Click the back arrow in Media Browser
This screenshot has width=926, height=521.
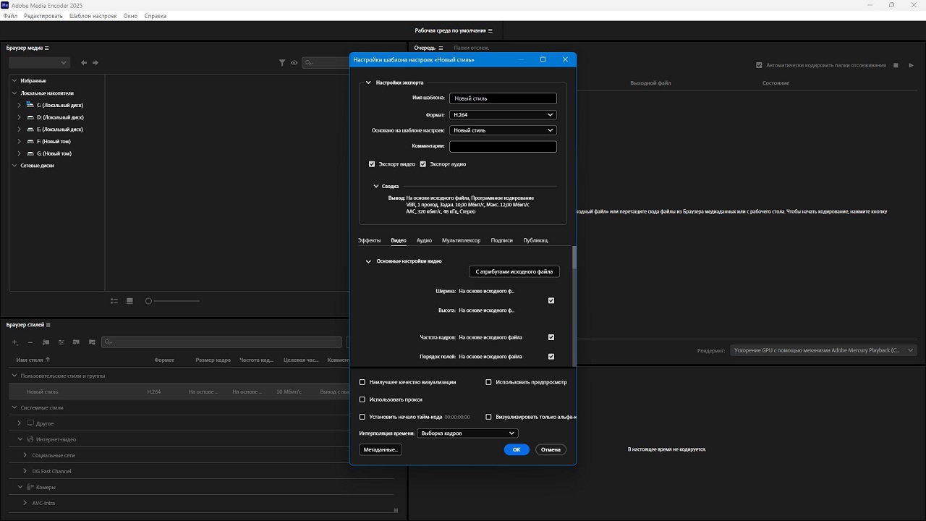[84, 63]
